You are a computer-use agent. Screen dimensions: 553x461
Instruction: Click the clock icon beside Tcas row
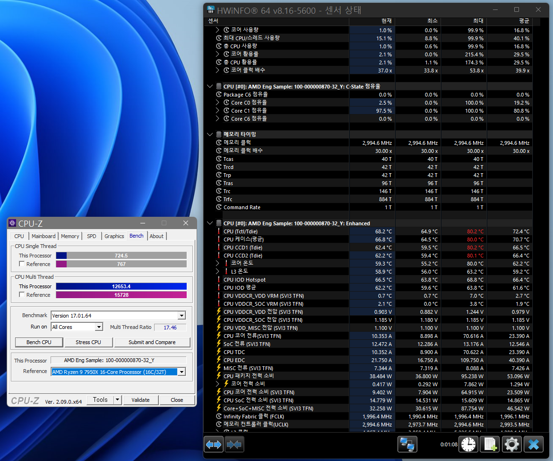pos(219,159)
